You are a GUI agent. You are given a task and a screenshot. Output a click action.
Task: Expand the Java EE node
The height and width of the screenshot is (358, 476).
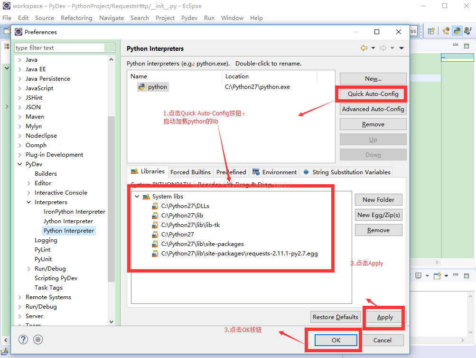point(20,69)
